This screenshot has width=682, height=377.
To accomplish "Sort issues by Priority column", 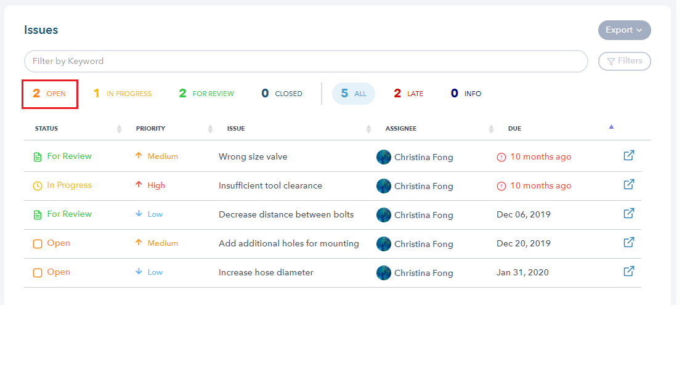I will tap(210, 129).
